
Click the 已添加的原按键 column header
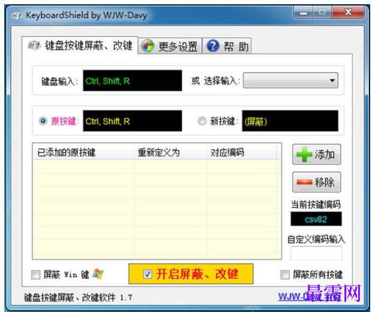(x=83, y=152)
